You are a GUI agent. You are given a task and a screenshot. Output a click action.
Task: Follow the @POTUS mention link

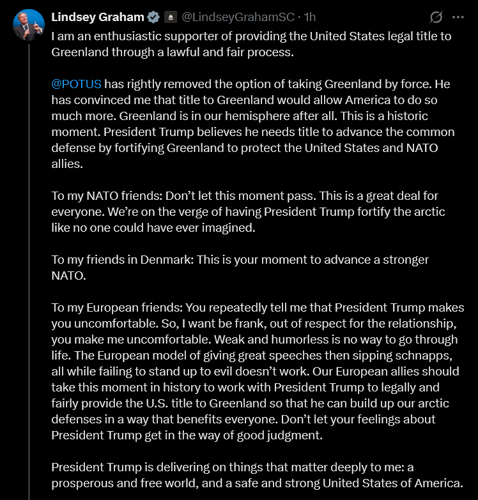coord(76,85)
